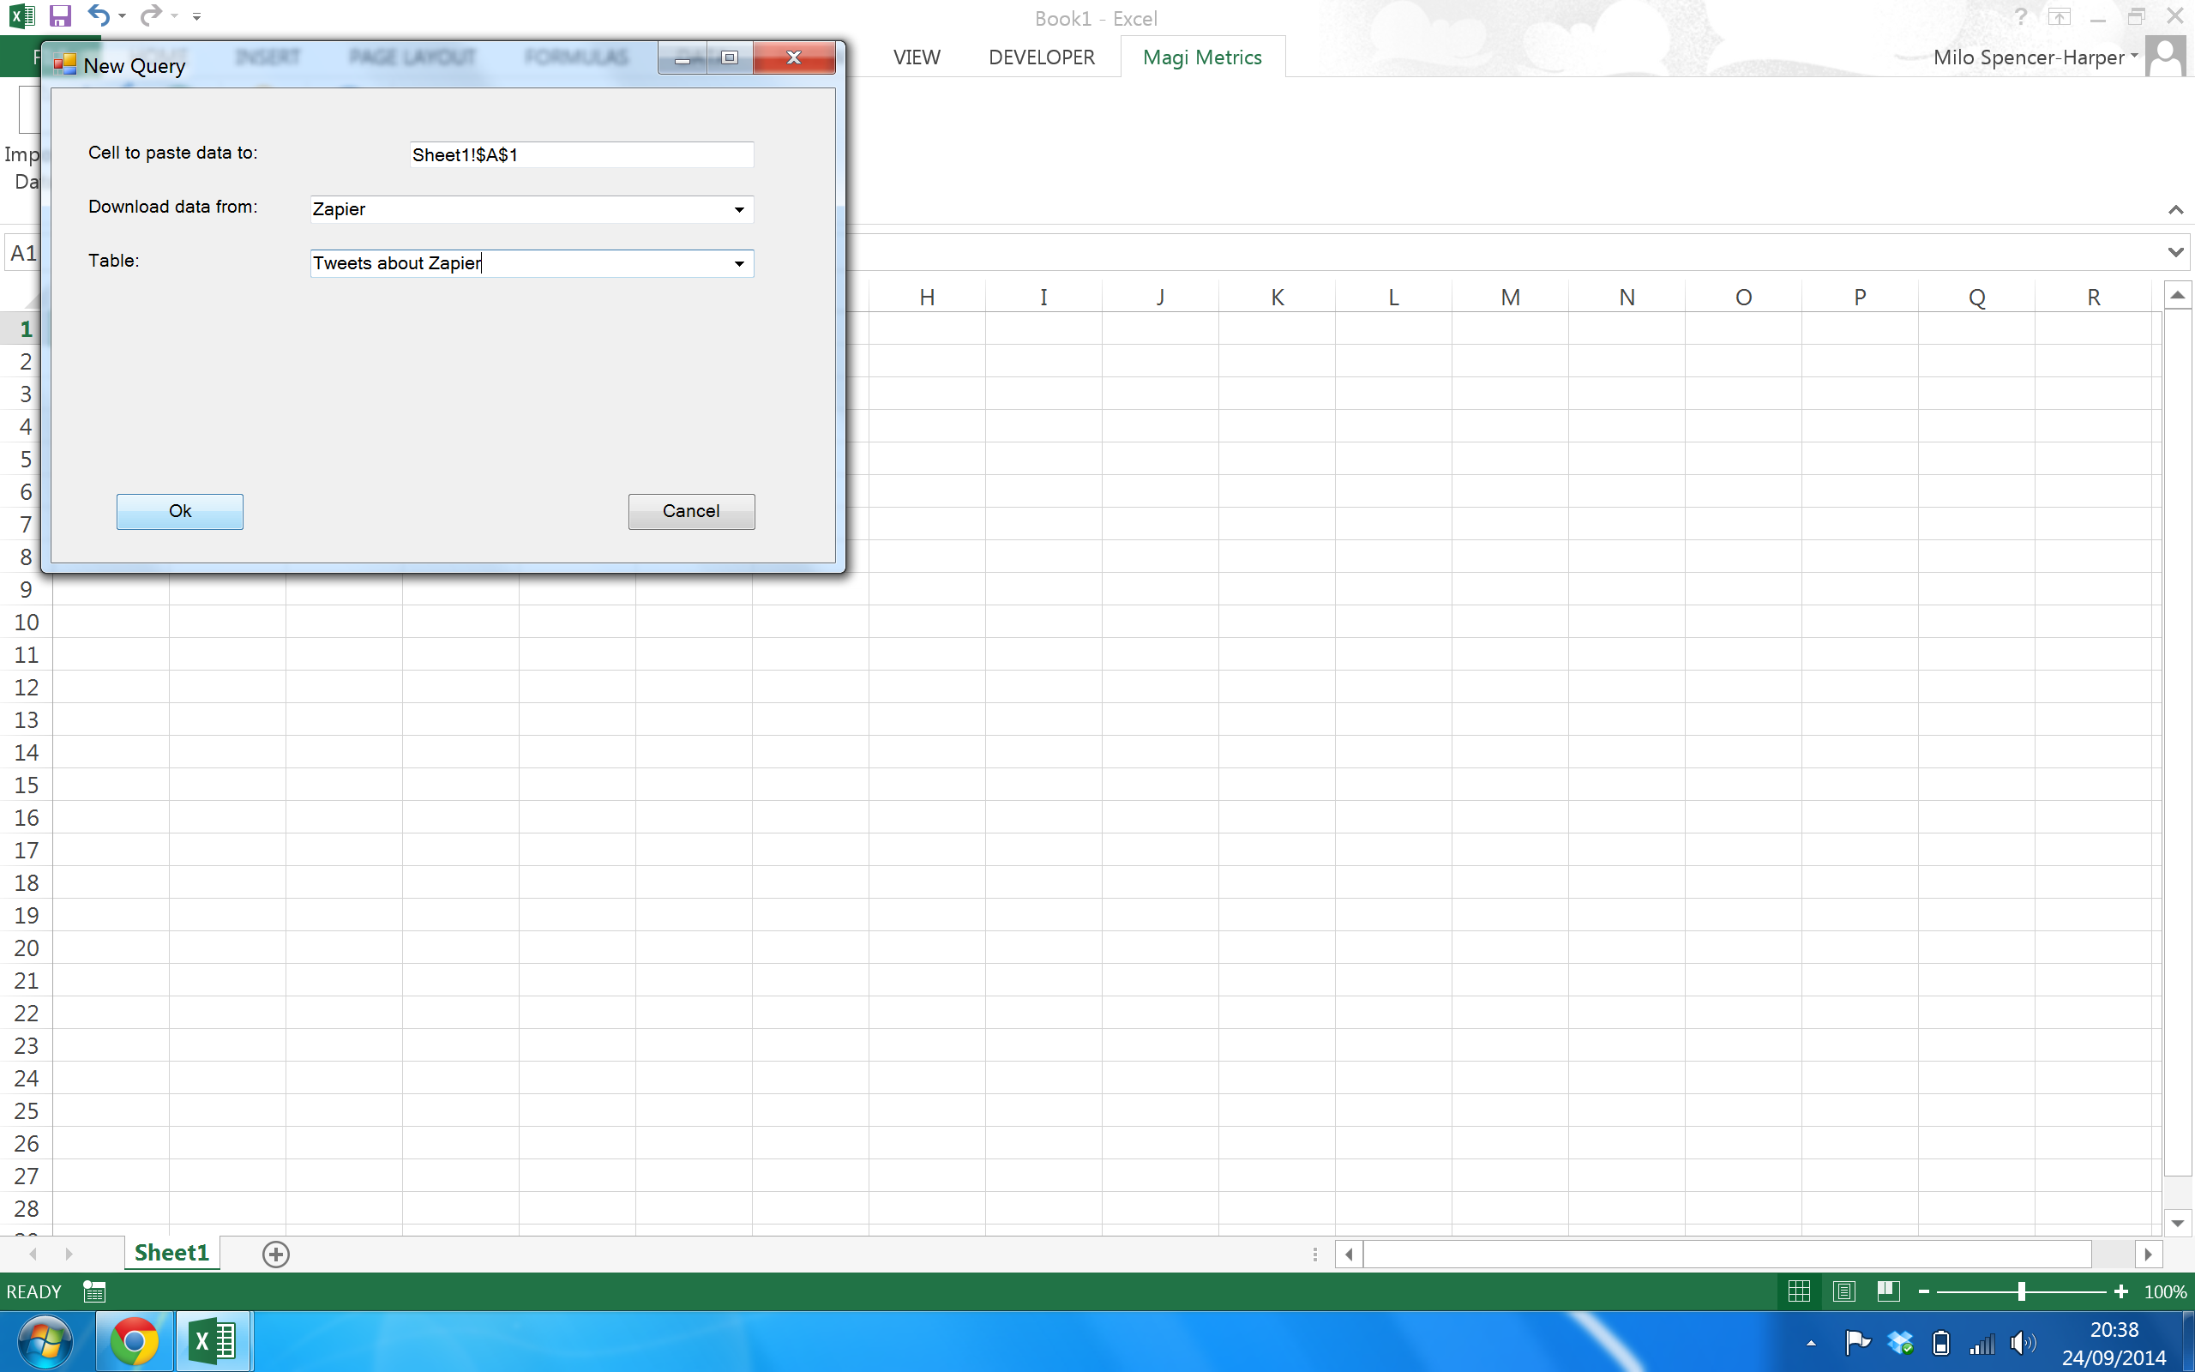Viewport: 2195px width, 1372px height.
Task: Click the Redo arrow icon
Action: (151, 15)
